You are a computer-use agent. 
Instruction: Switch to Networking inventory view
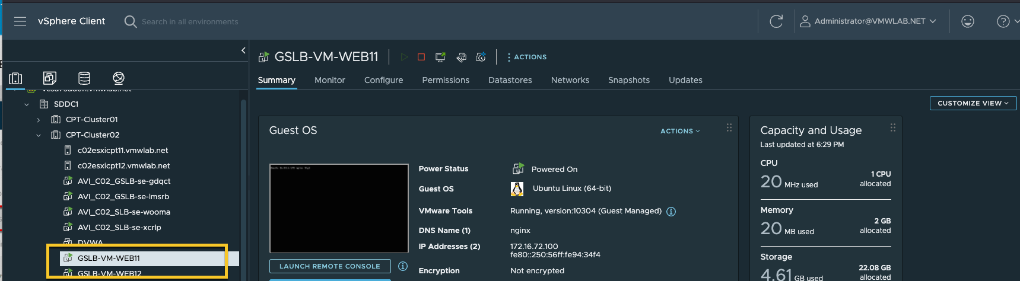(119, 78)
